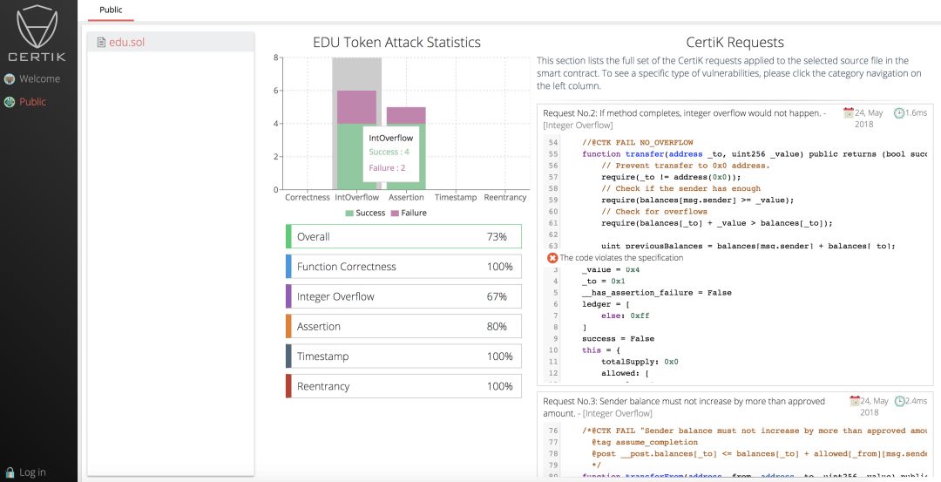
Task: Select the Integer Overflow category row
Action: pos(403,296)
